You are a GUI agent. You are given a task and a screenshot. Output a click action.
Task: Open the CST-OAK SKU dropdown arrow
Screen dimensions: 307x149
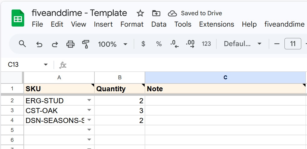pyautogui.click(x=89, y=110)
